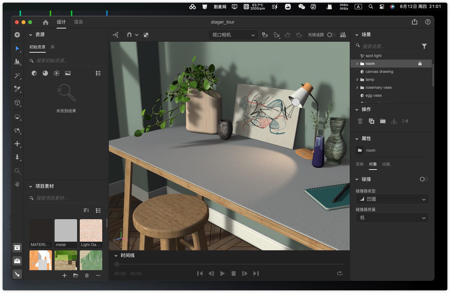This screenshot has width=450, height=293.
Task: Switch to the 变换 properties tab
Action: (359, 164)
